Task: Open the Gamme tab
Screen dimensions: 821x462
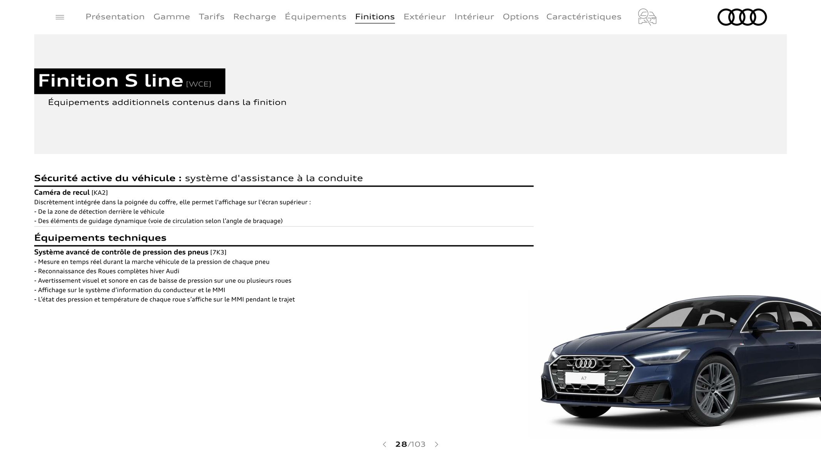Action: pos(172,17)
